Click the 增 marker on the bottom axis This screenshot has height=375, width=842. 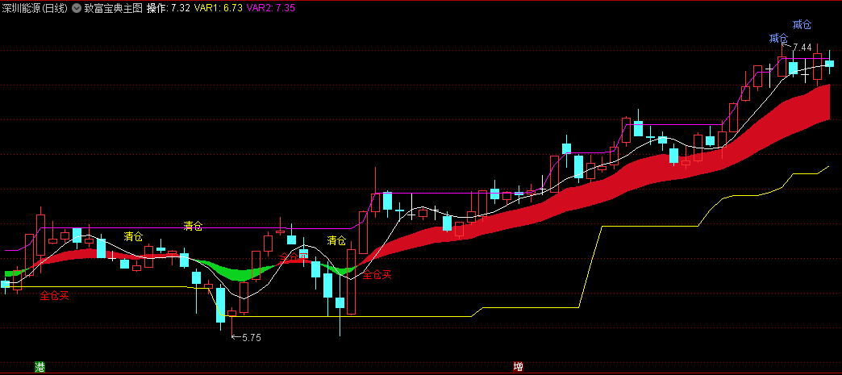tap(519, 367)
